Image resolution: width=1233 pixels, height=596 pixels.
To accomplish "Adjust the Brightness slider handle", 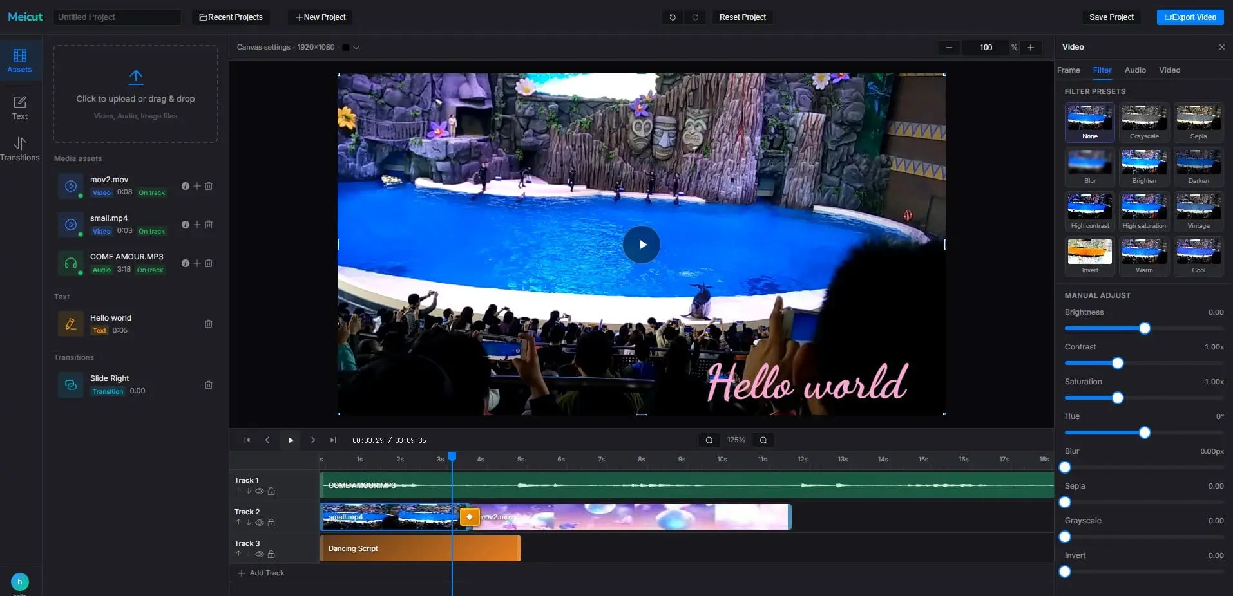I will [1145, 328].
